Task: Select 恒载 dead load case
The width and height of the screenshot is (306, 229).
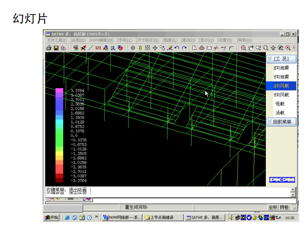Action: [280, 104]
